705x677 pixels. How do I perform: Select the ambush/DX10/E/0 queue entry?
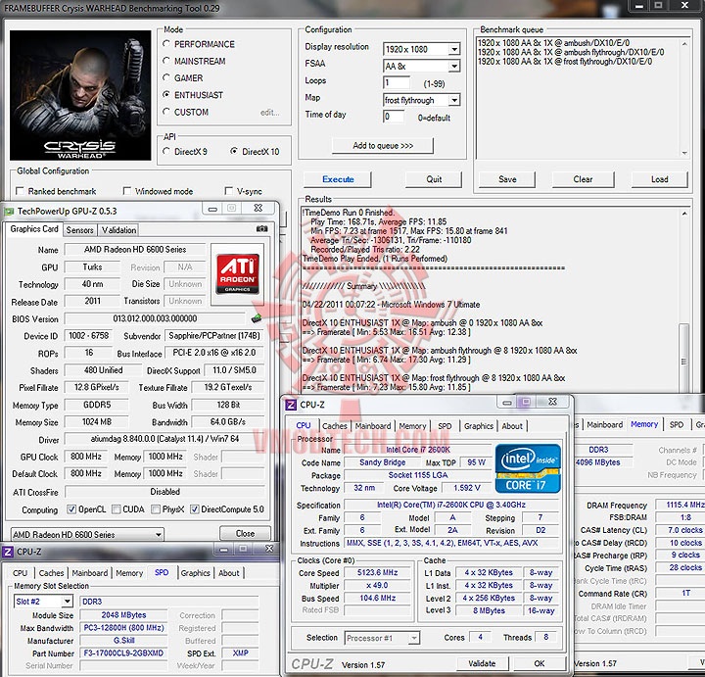(x=553, y=43)
